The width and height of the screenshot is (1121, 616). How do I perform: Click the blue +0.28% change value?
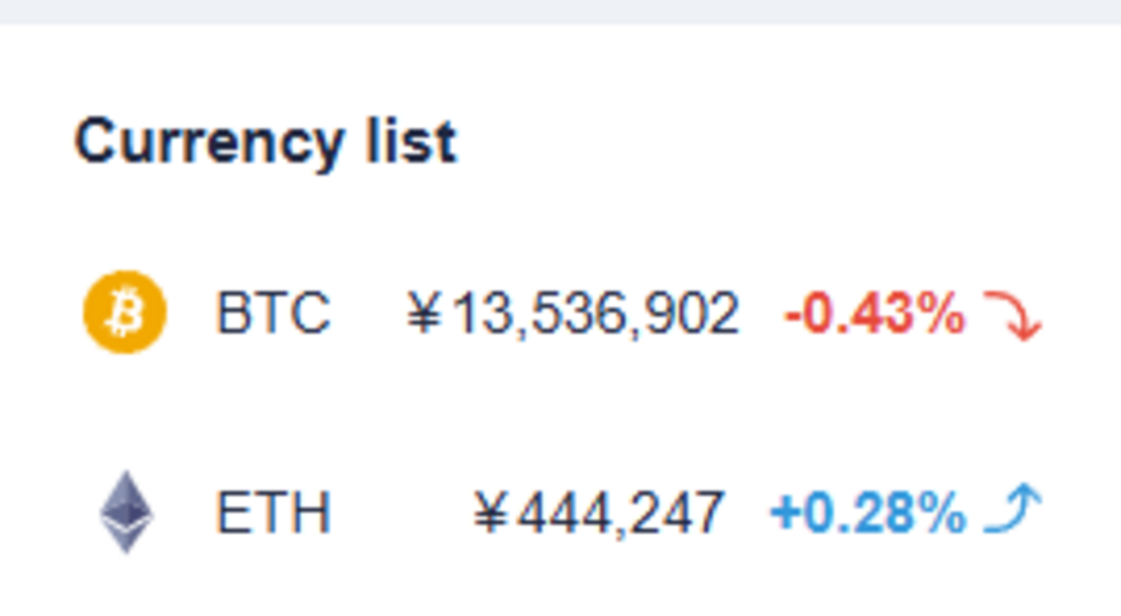tap(867, 513)
